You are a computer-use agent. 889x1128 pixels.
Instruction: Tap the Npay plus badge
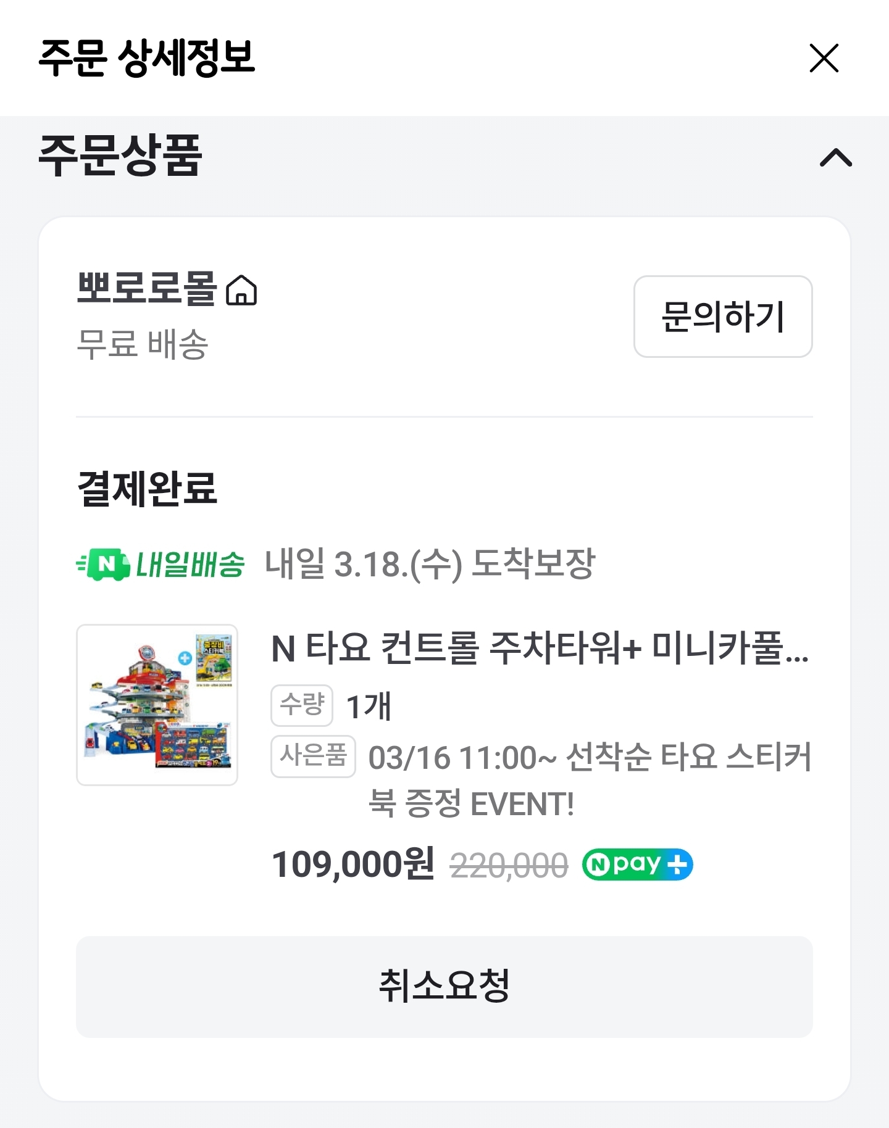coord(638,865)
